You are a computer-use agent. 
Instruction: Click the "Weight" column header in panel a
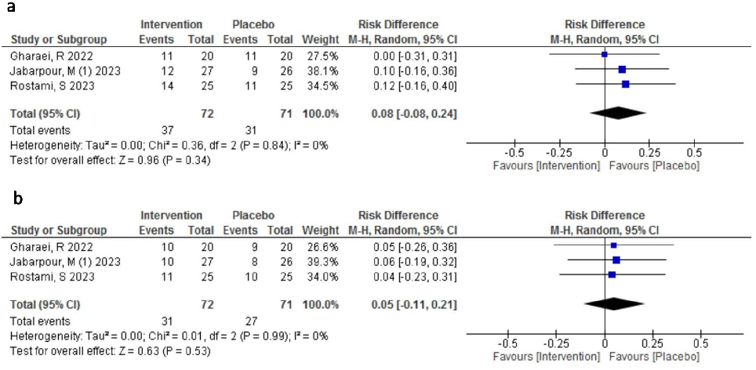(322, 39)
